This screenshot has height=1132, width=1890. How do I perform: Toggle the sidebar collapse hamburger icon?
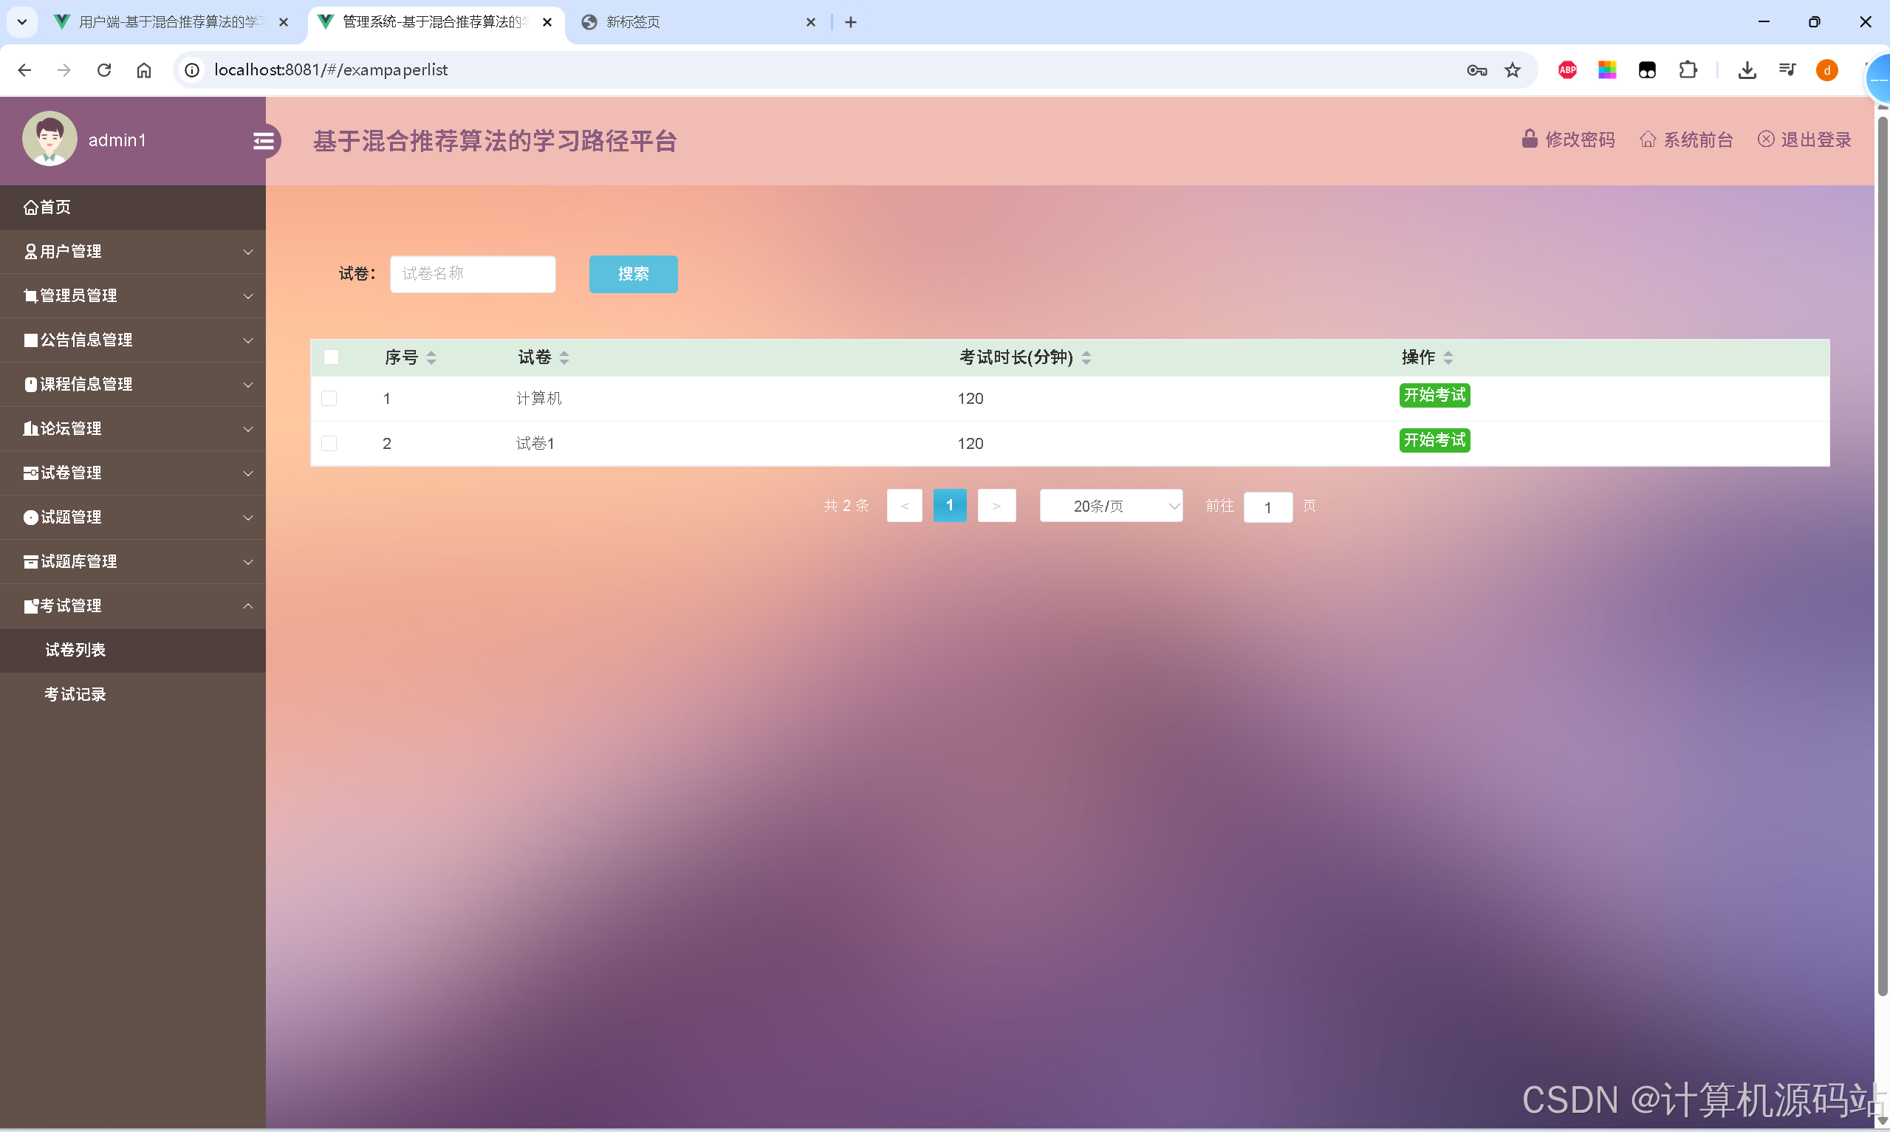coord(264,140)
